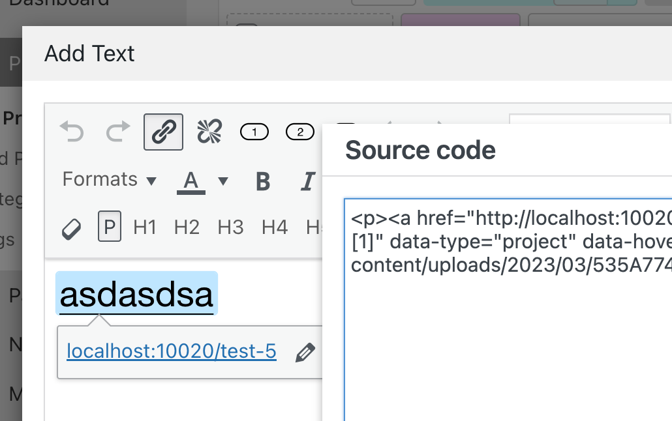This screenshot has width=672, height=421.
Task: Click the hyperlinked text asdasdsa
Action: (136, 293)
